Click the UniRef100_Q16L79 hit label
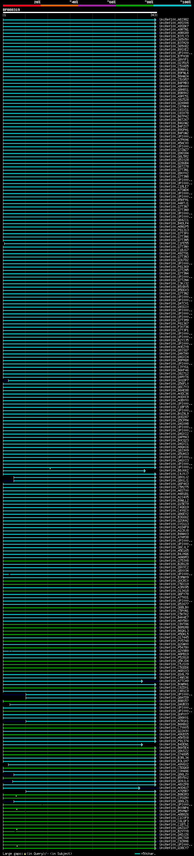 [174, 674]
